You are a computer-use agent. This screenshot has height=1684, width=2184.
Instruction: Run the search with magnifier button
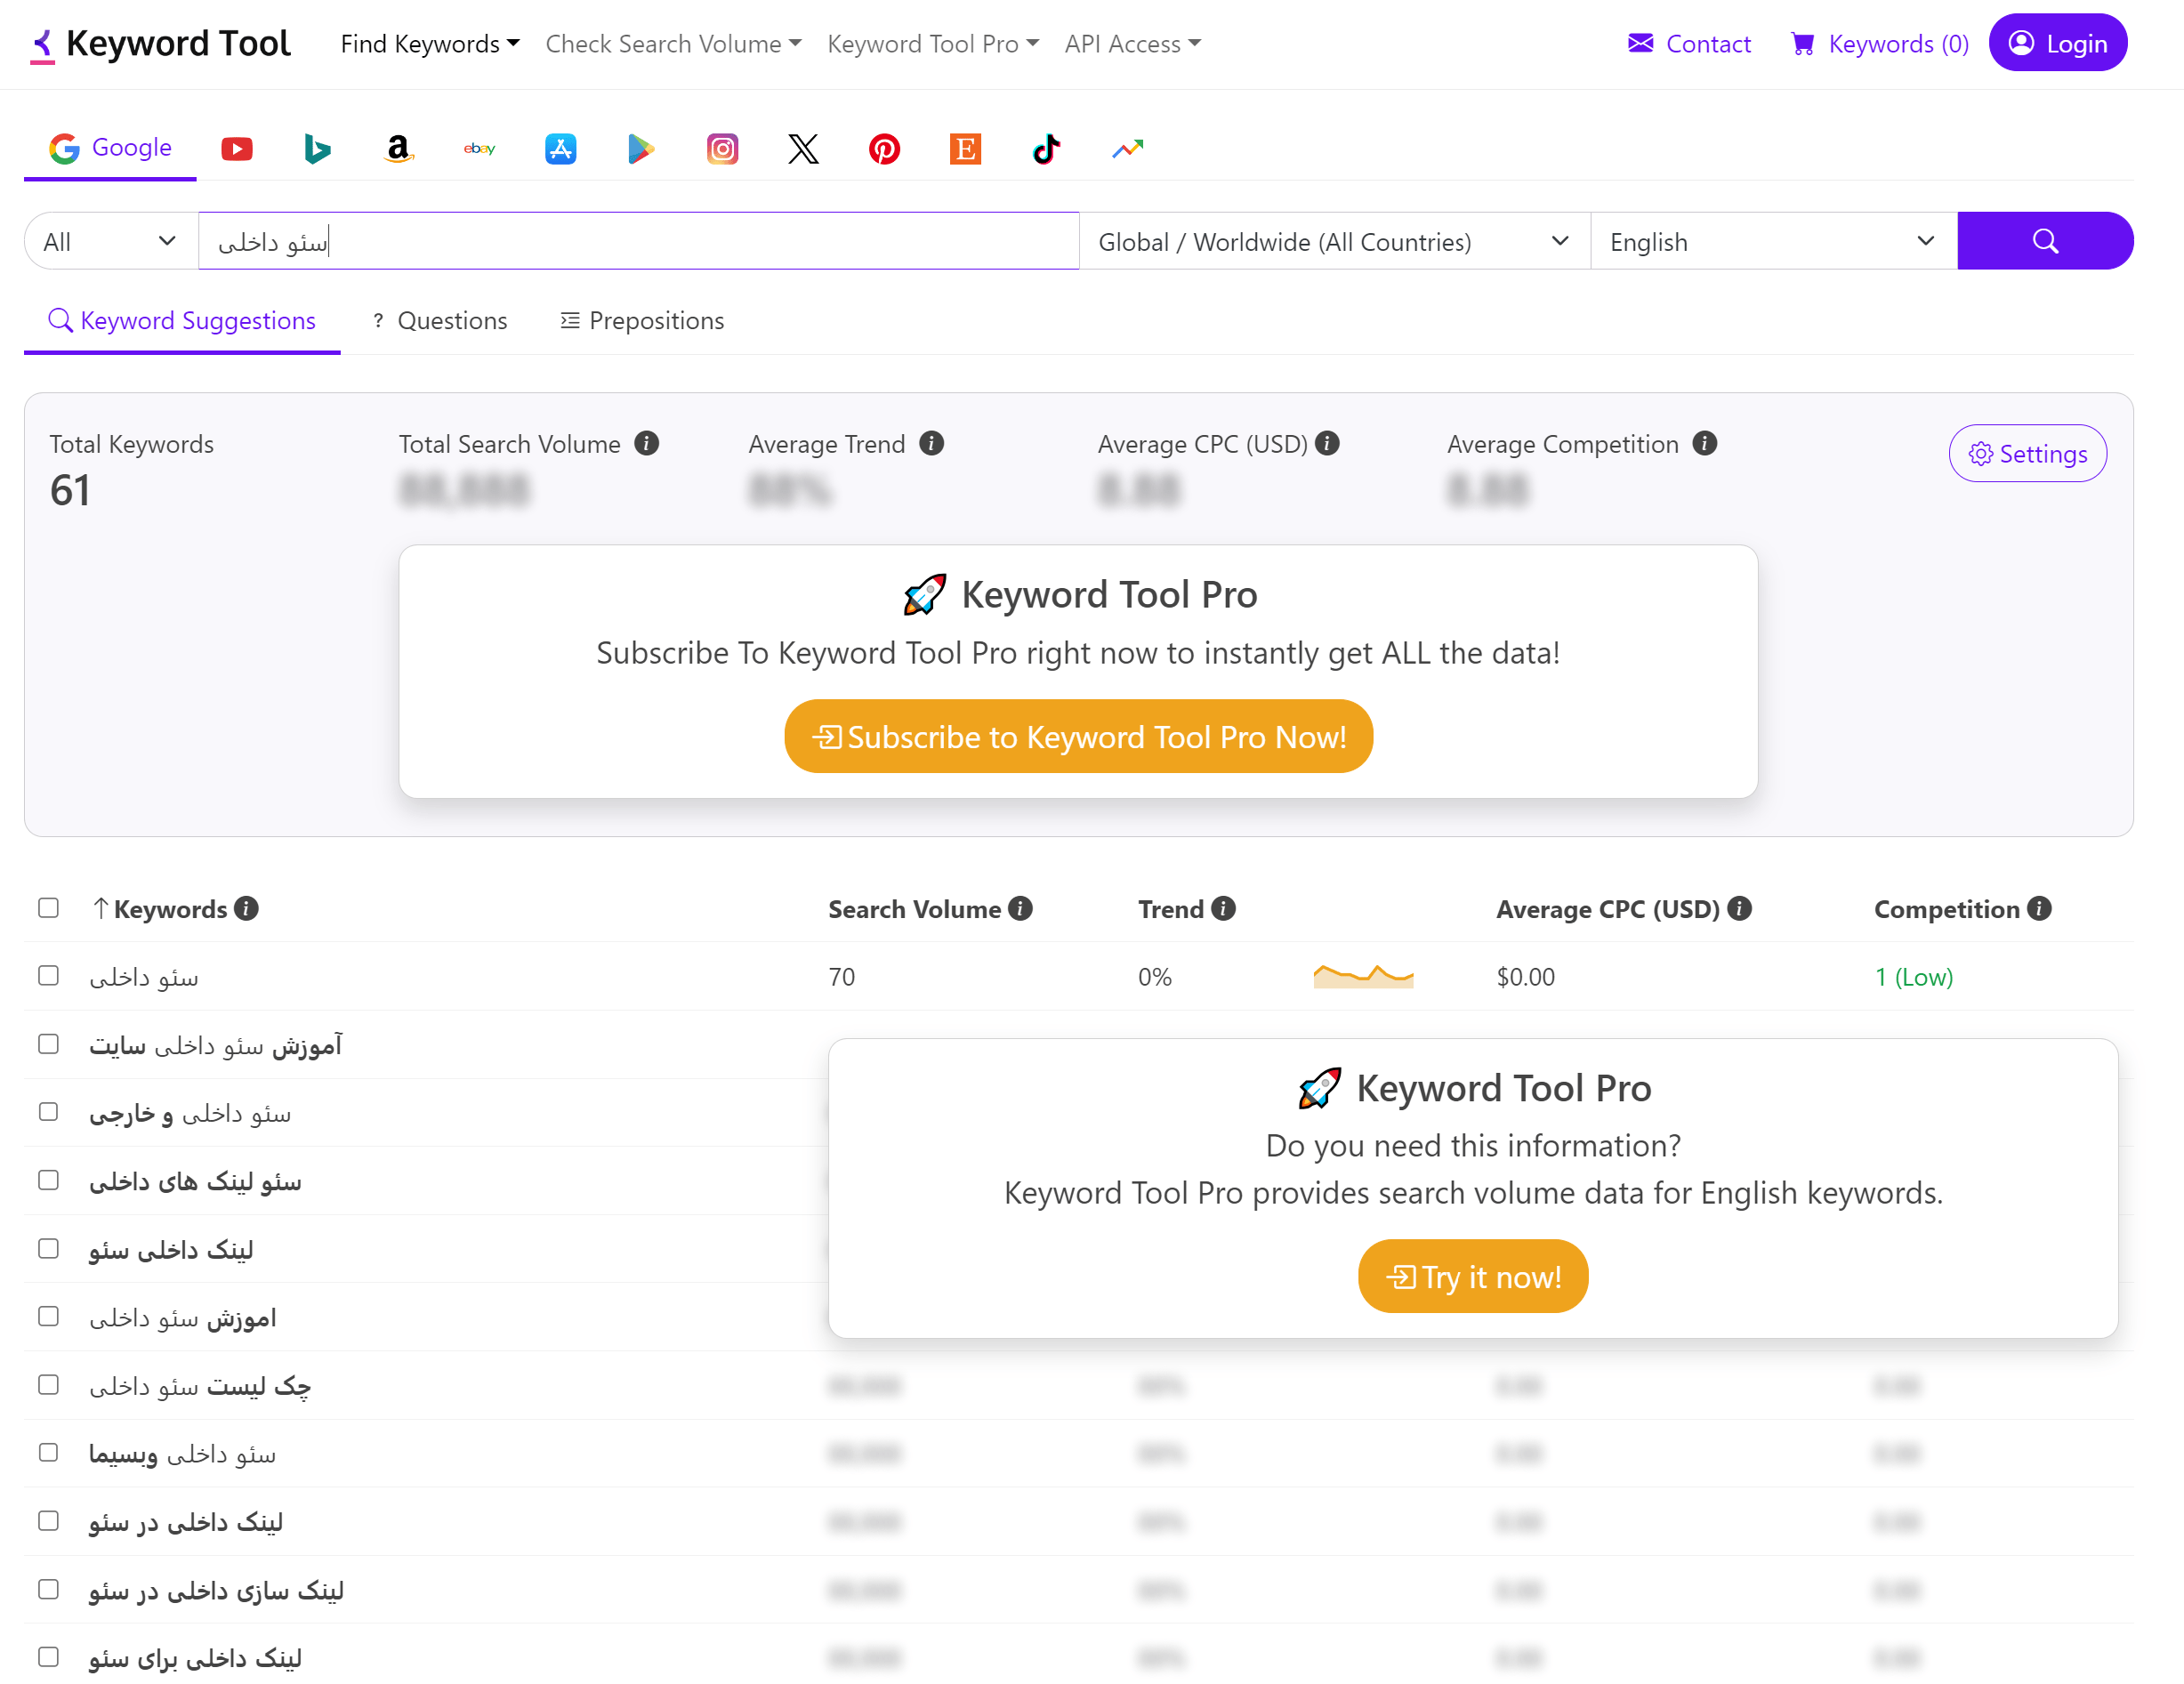pyautogui.click(x=2044, y=241)
